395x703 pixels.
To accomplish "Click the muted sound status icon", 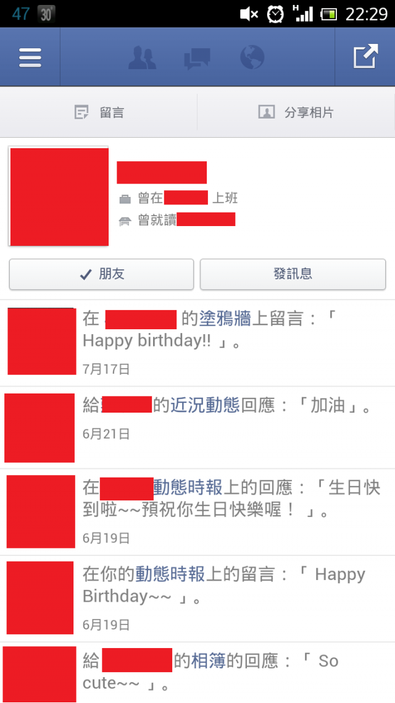I will 249,14.
